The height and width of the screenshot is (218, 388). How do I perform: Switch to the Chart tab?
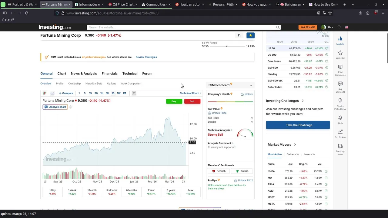62,74
